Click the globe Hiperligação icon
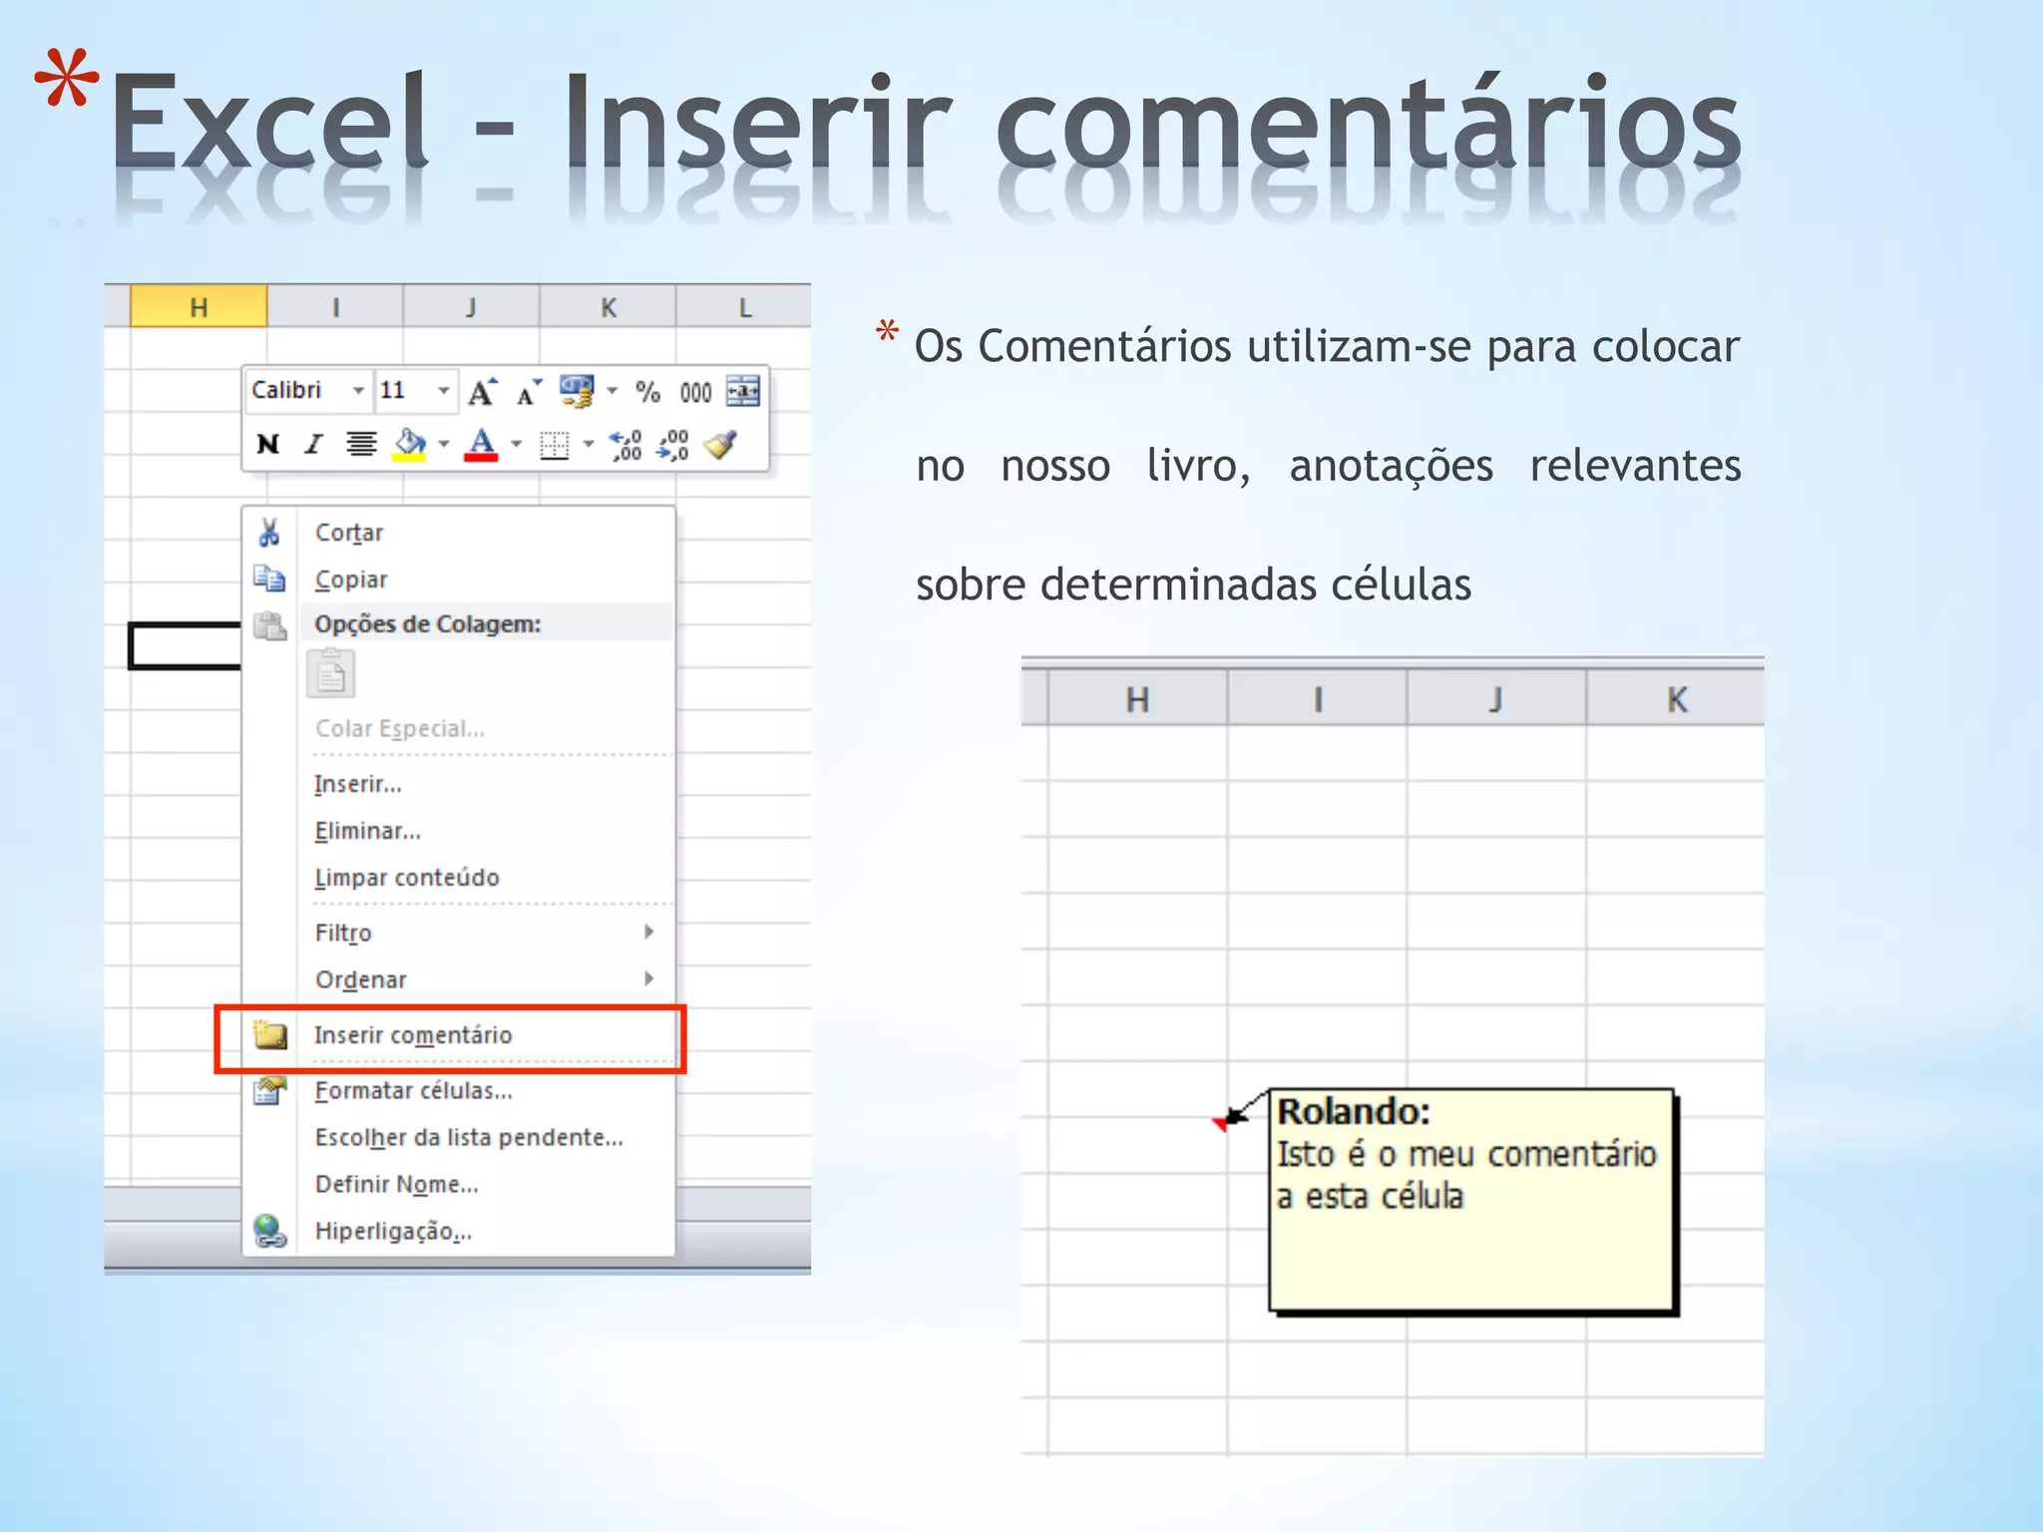Image resolution: width=2043 pixels, height=1532 pixels. pyautogui.click(x=269, y=1231)
